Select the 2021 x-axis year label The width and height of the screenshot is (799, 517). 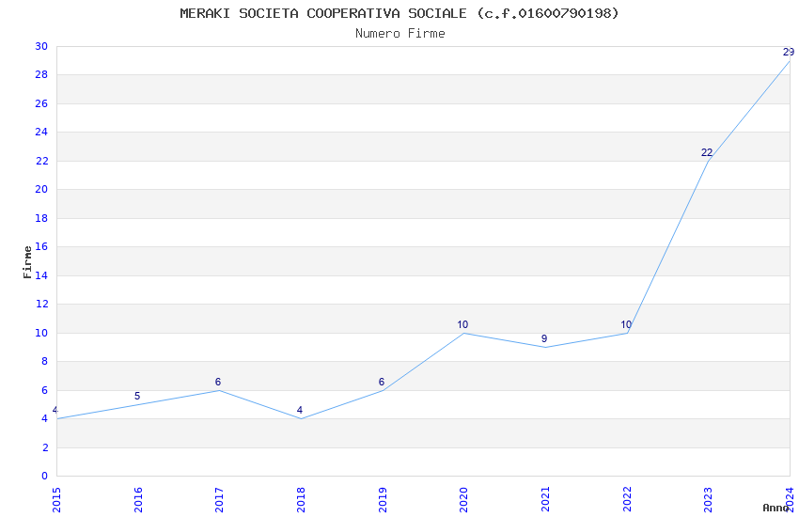tap(545, 500)
